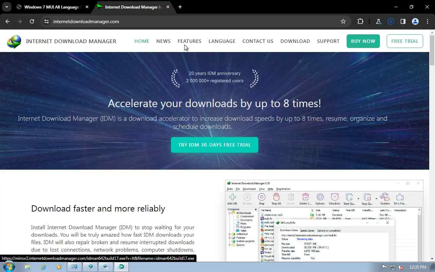
Task: Open the SUPPORT nav item
Action: point(328,41)
